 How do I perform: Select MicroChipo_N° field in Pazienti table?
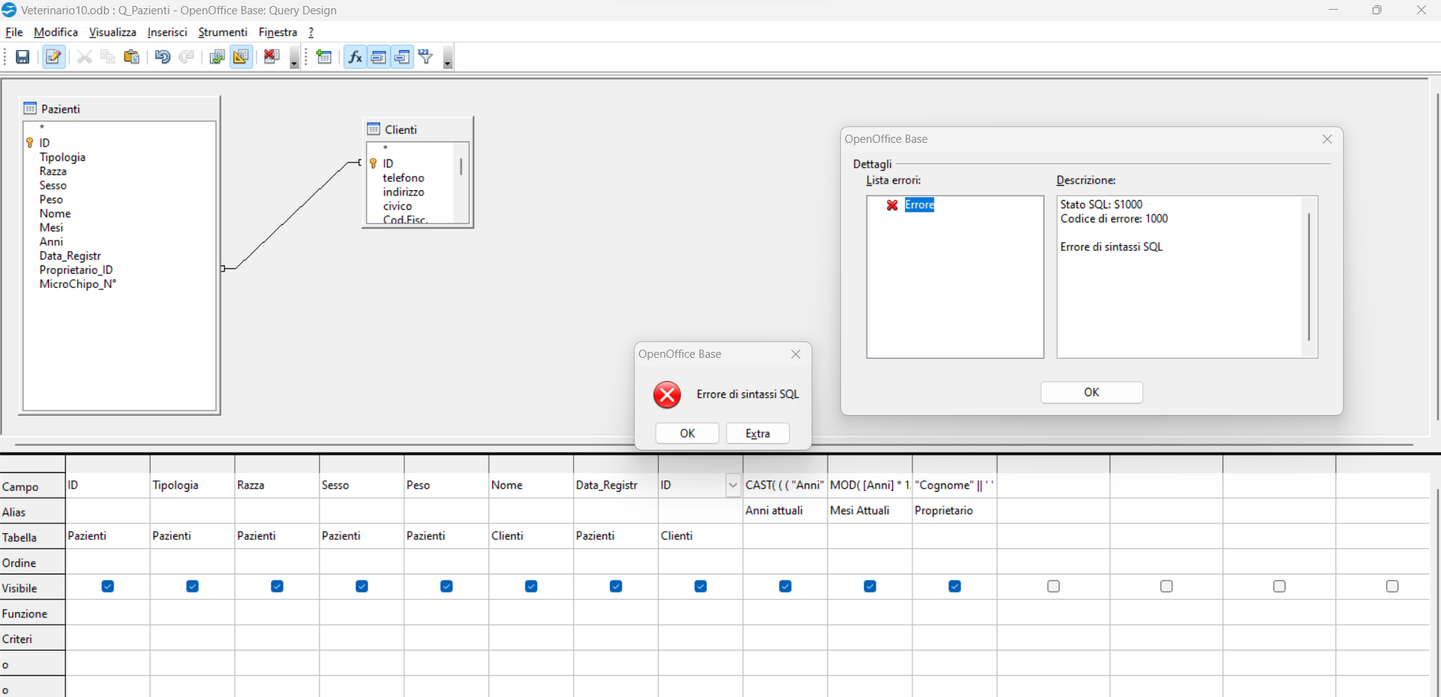pyautogui.click(x=78, y=284)
